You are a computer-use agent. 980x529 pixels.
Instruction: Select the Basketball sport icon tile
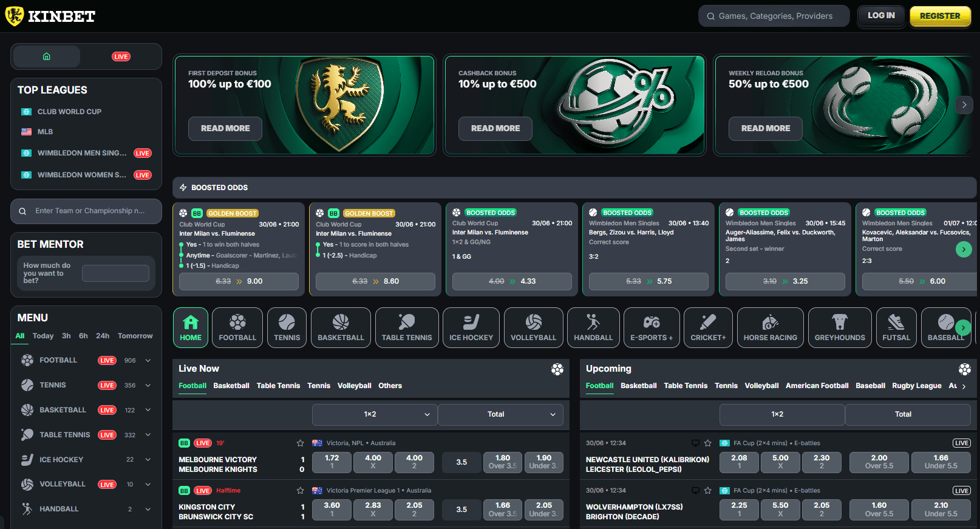coord(341,327)
